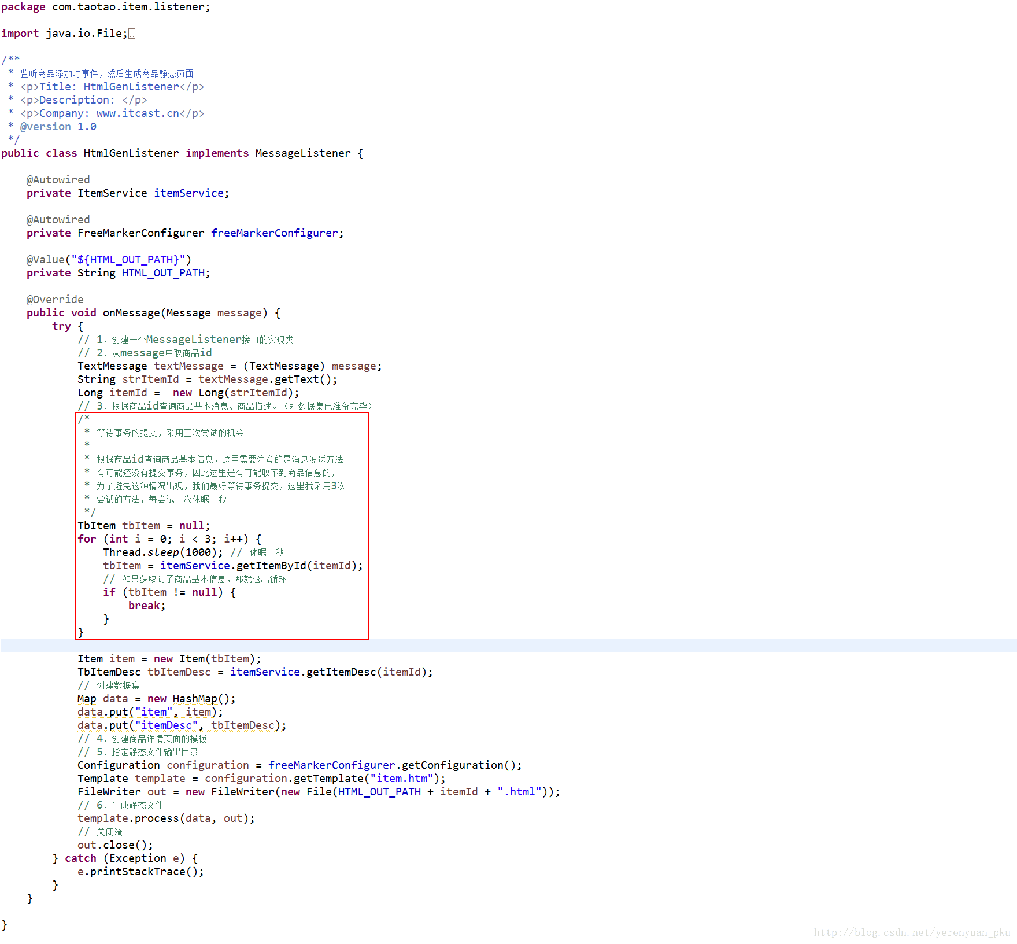Image resolution: width=1017 pixels, height=944 pixels.
Task: Click the import java.io.File line
Action: tap(65, 34)
